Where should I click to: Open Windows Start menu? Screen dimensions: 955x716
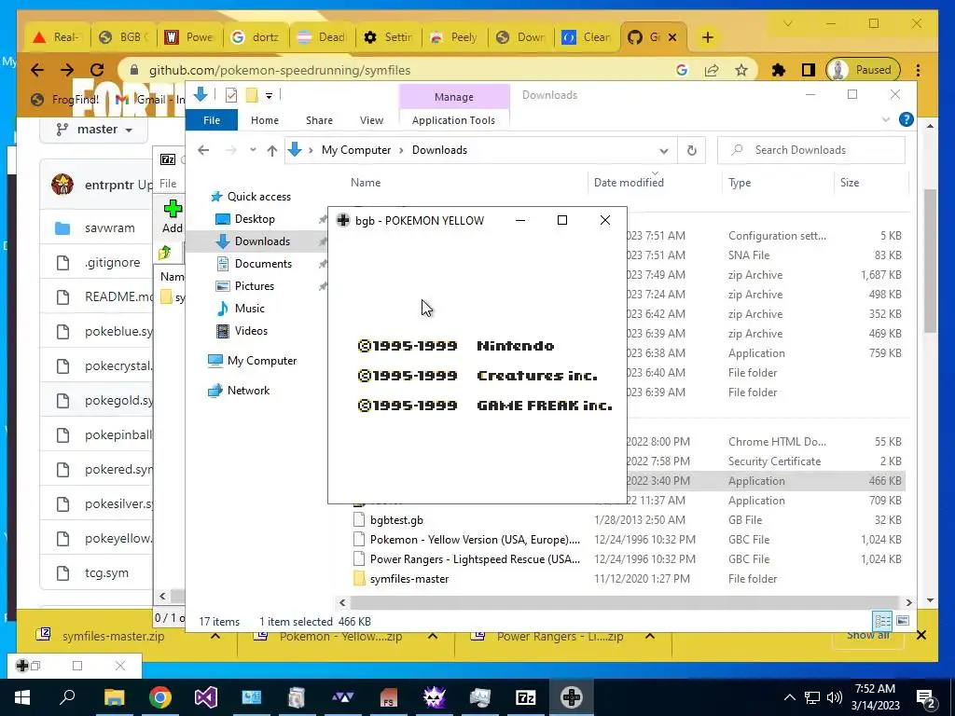(22, 697)
